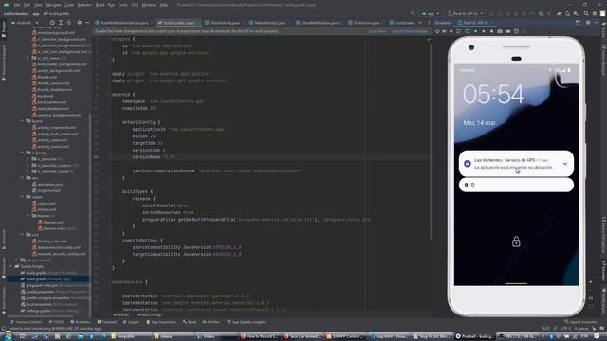The image size is (607, 341).
Task: Hide the Emulator panel minus icon
Action: (597, 23)
